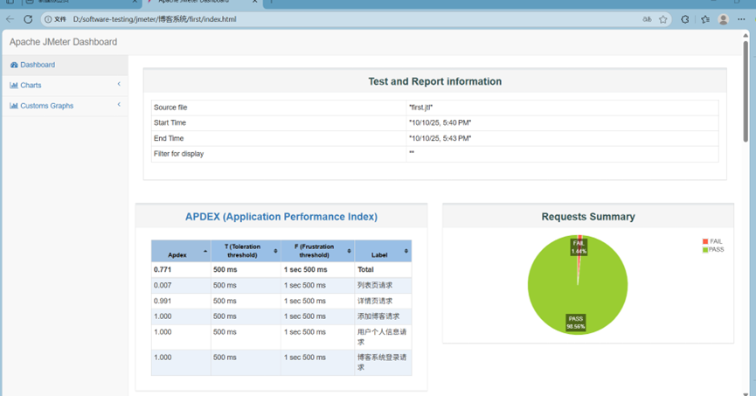
Task: Open the read aloud icon in the address bar
Action: (x=647, y=19)
